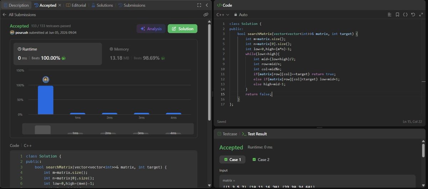Open pourush user profile link
The height and width of the screenshot is (189, 428).
click(x=22, y=32)
